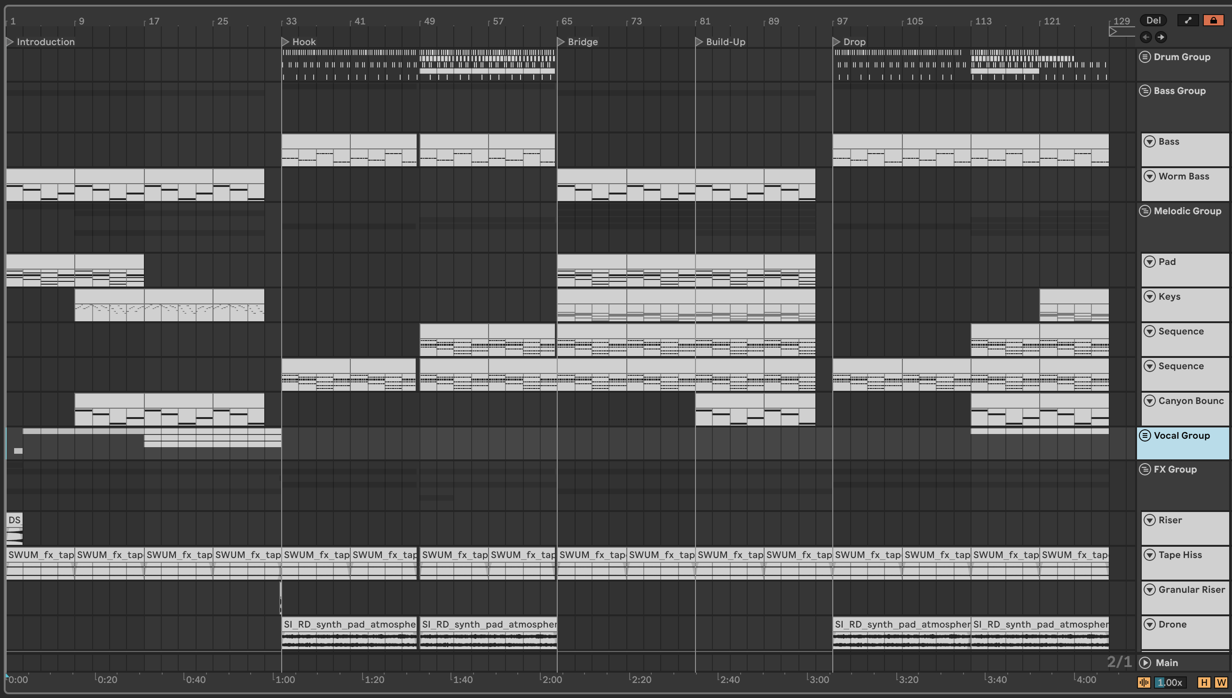Click the Vocal Group fold icon

[x=1145, y=436]
